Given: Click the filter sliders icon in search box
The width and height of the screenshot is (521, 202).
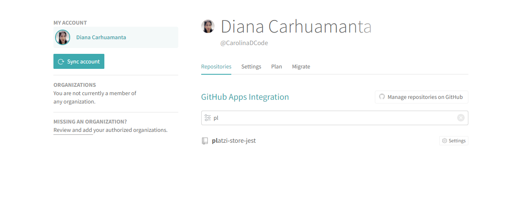Looking at the screenshot, I should [207, 118].
